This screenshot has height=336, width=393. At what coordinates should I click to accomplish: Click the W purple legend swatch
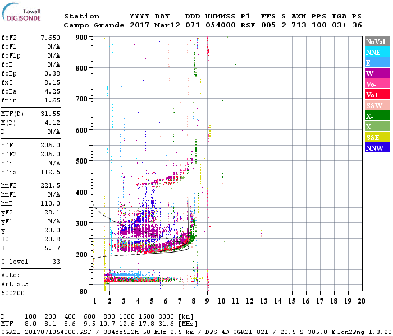point(377,73)
